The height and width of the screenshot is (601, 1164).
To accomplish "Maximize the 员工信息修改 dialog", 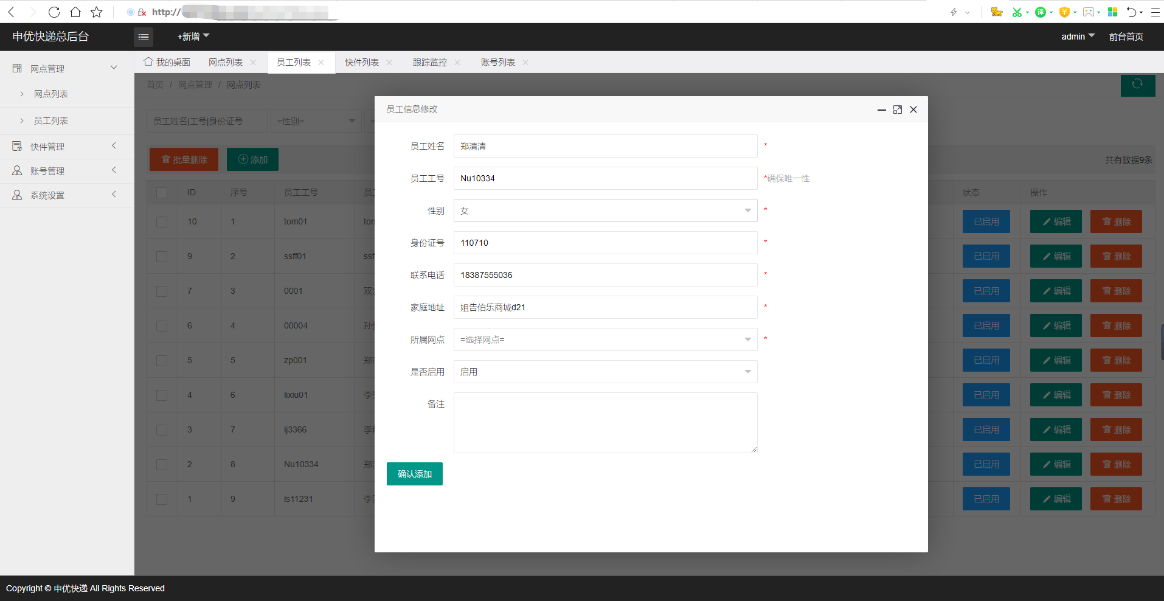I will (x=898, y=109).
